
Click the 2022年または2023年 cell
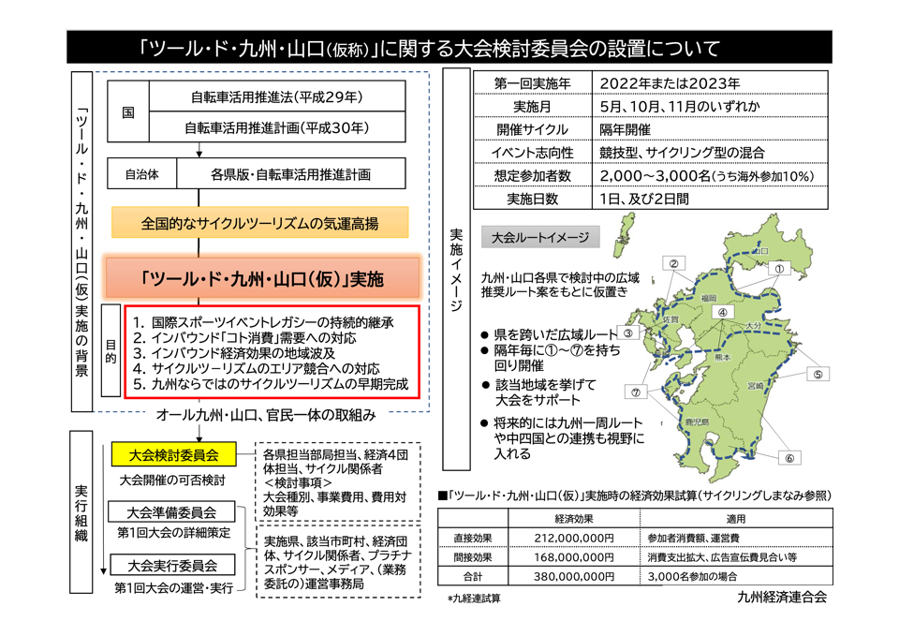[x=710, y=83]
